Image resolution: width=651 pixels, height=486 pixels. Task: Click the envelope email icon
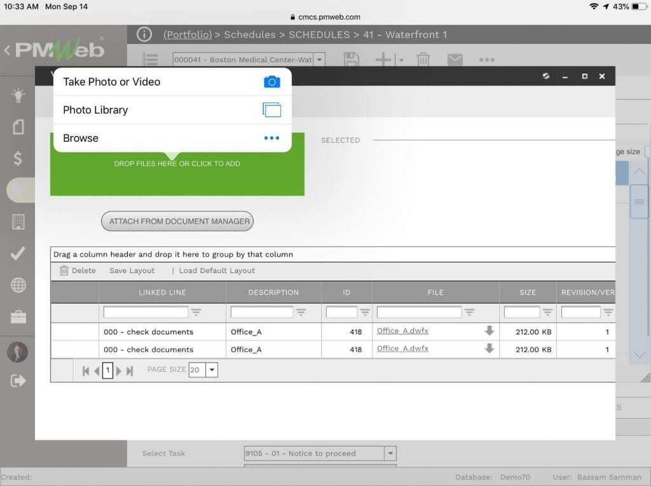455,60
